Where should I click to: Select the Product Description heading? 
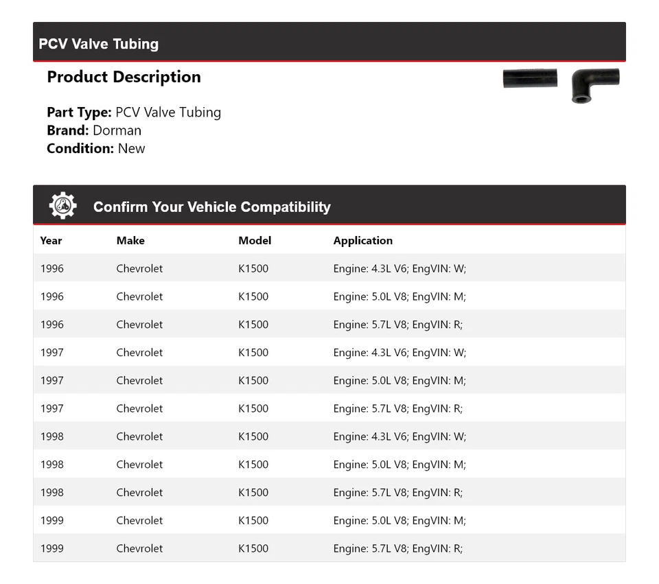[124, 77]
